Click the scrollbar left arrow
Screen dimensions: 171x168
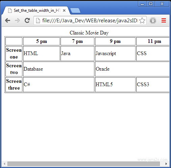pos(4,164)
